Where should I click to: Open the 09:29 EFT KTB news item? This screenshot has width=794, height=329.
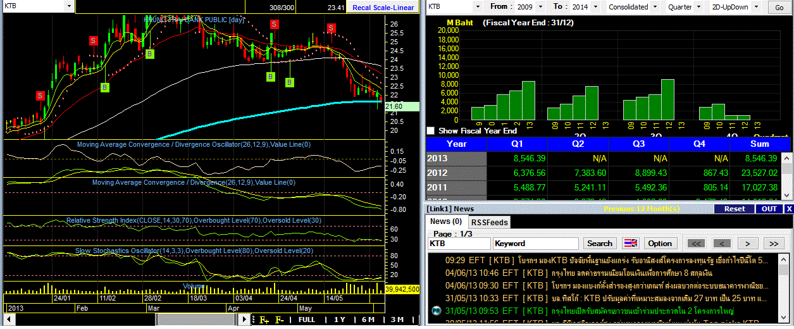pyautogui.click(x=607, y=260)
